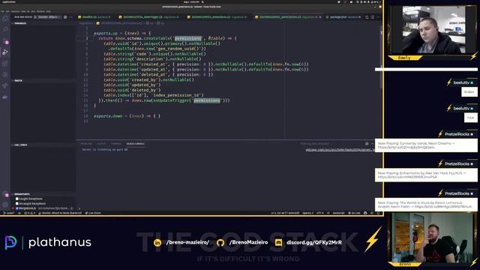
Task: Change the JavaScript language mode in status bar
Action: [x=338, y=213]
